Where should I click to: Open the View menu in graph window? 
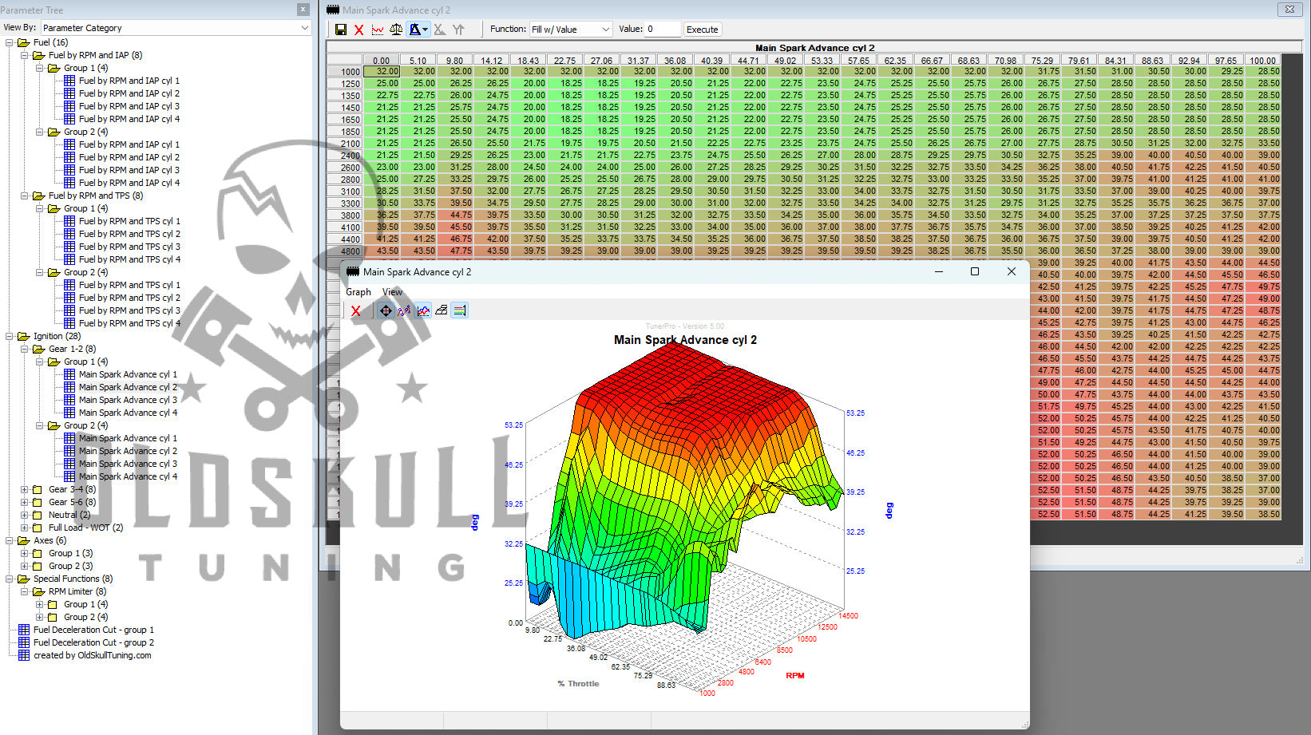coord(392,292)
